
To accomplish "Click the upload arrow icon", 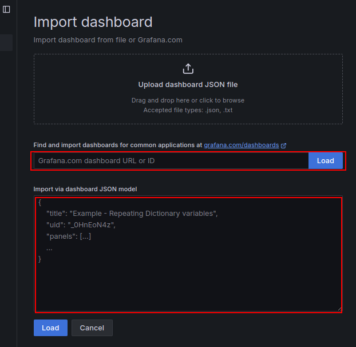I will tap(188, 69).
